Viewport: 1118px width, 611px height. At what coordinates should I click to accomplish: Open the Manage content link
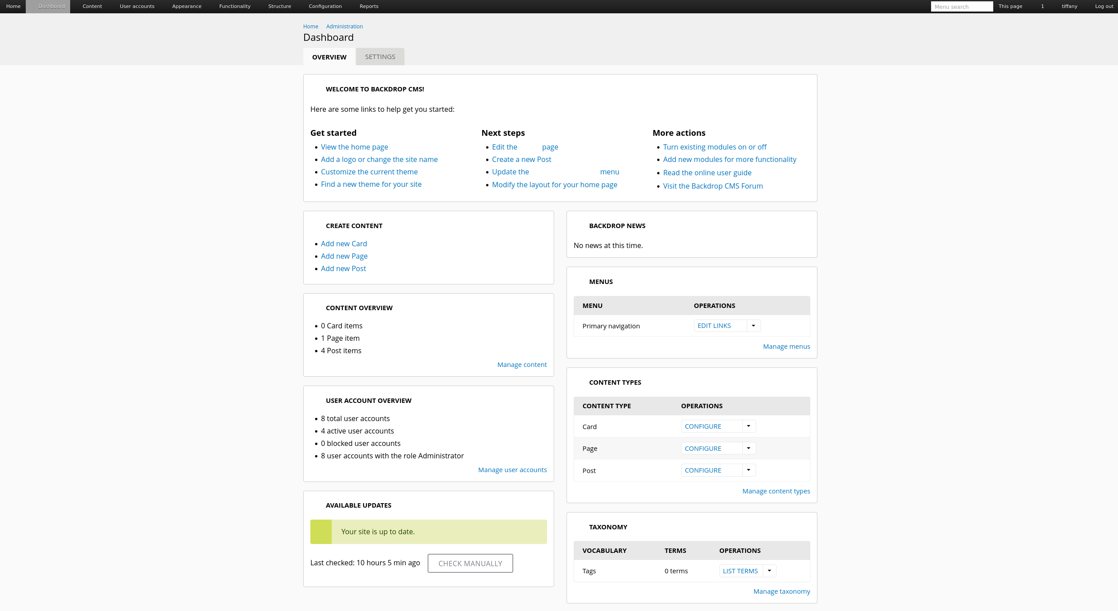pos(522,364)
